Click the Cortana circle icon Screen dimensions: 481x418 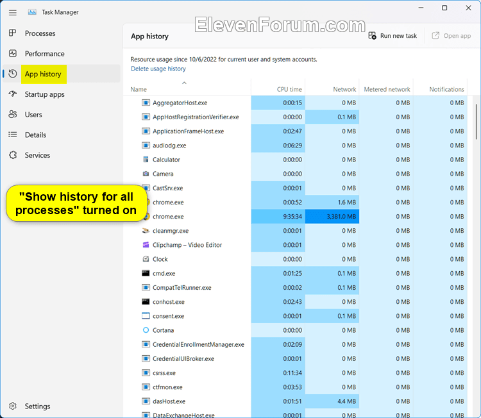pyautogui.click(x=146, y=330)
